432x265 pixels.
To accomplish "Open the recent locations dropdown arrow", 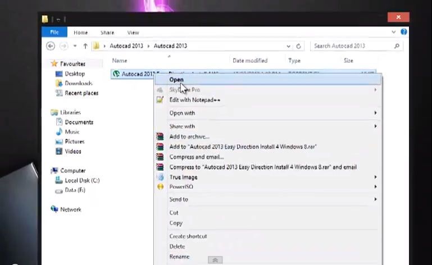I will [x=75, y=46].
